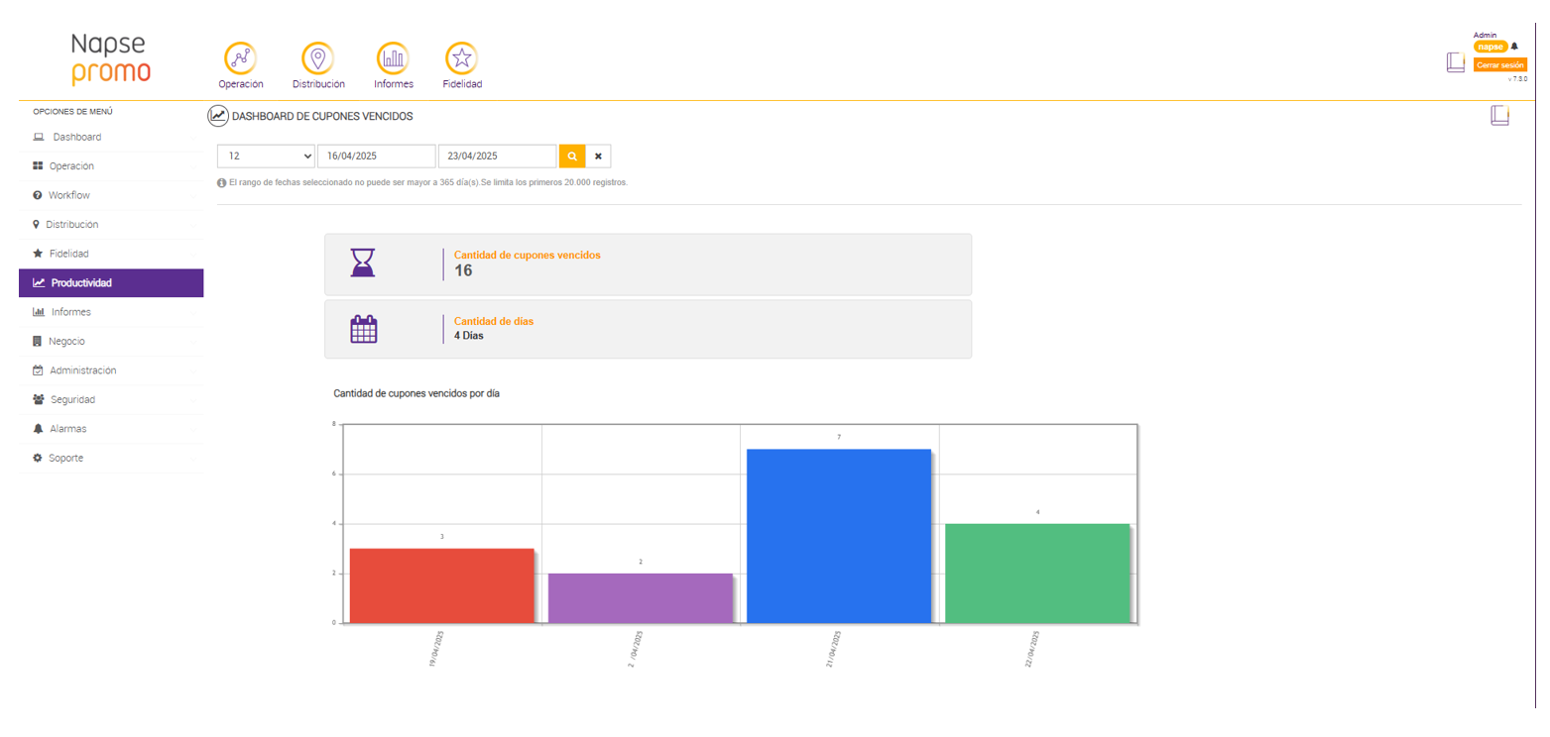The image size is (1550, 737).
Task: Open the book icon next to Cerrar sesión
Action: tap(1455, 62)
